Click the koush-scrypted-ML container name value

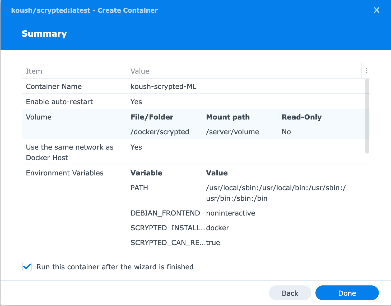(164, 87)
